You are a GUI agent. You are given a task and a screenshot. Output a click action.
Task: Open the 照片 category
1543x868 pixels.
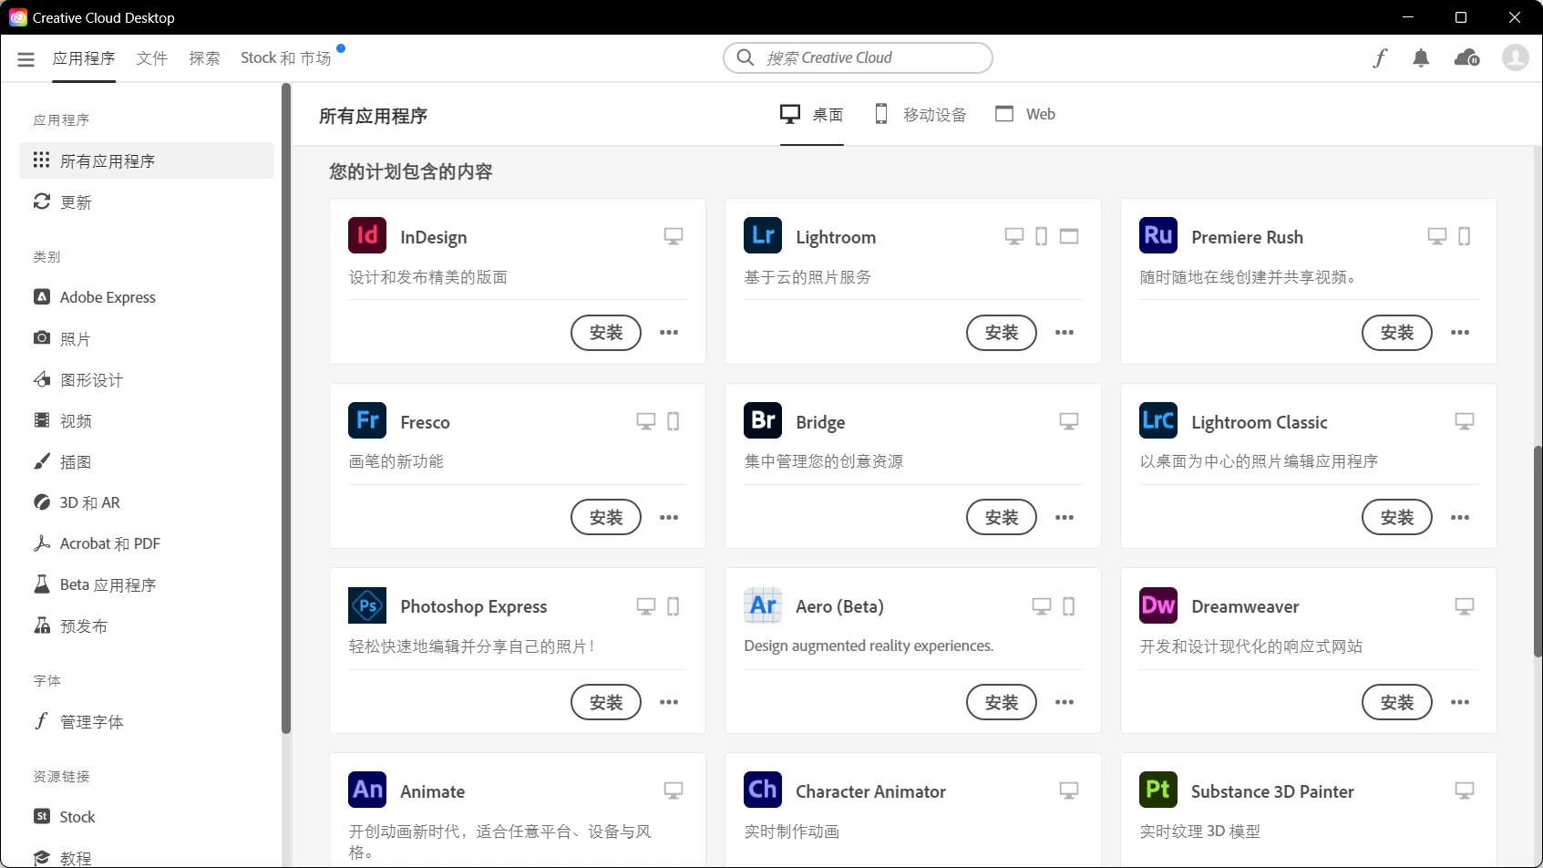(146, 338)
